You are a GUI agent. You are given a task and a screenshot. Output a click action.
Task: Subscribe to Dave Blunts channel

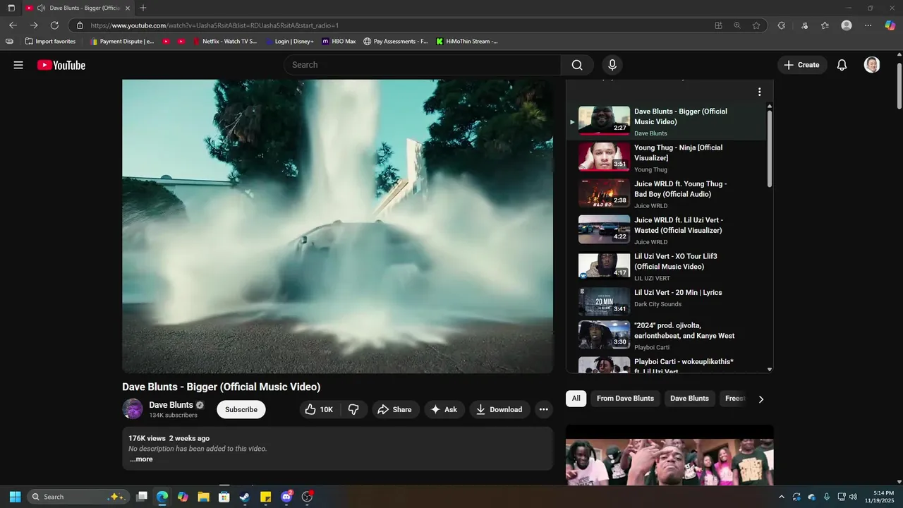pos(241,409)
